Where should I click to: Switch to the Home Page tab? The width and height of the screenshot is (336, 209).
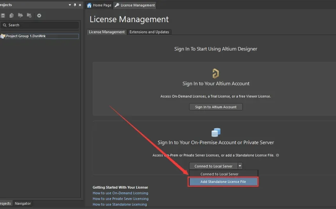(99, 5)
